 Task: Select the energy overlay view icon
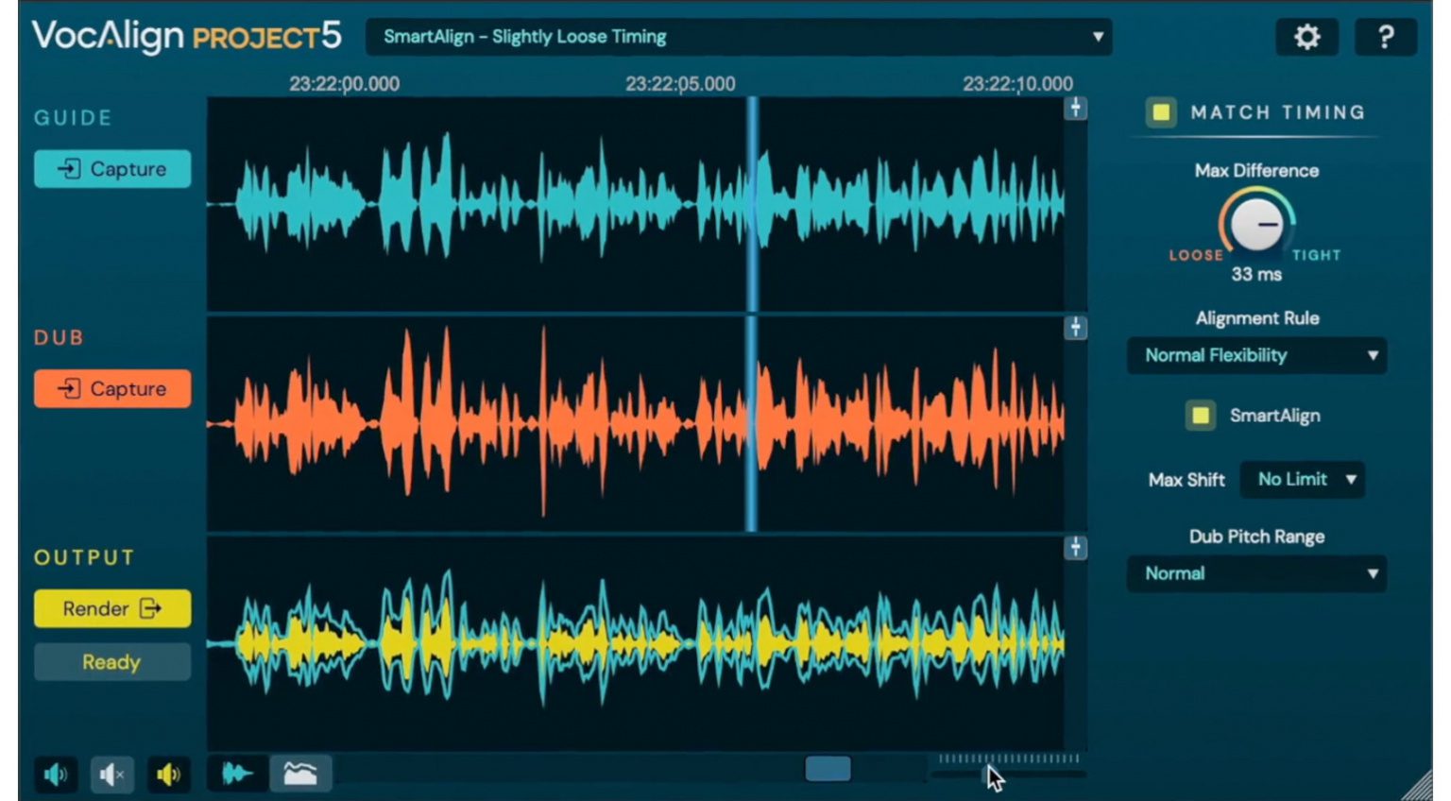pyautogui.click(x=299, y=773)
